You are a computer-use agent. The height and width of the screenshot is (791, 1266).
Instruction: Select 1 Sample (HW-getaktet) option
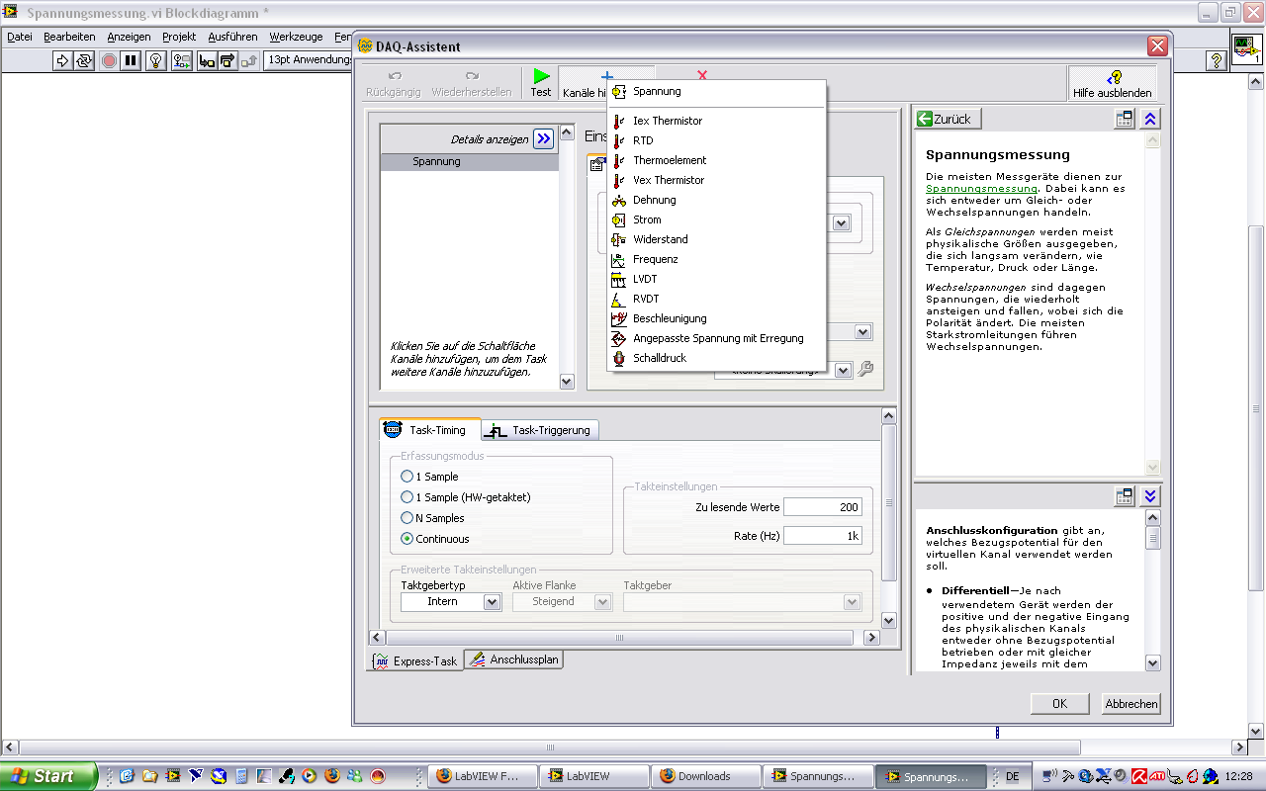click(407, 497)
